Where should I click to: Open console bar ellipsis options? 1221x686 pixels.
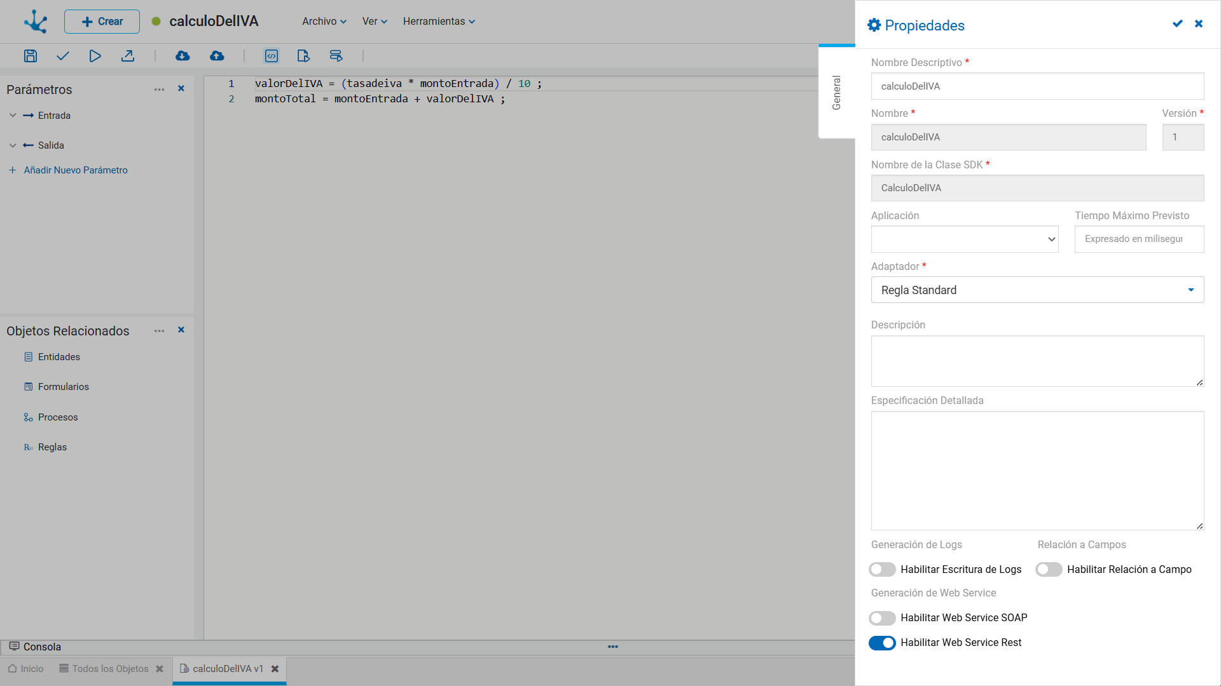point(613,647)
